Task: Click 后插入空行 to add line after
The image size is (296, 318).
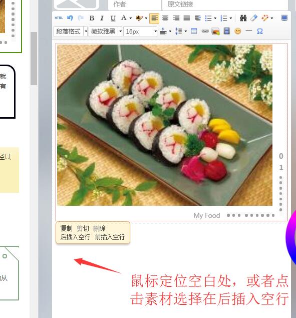Action: point(75,237)
